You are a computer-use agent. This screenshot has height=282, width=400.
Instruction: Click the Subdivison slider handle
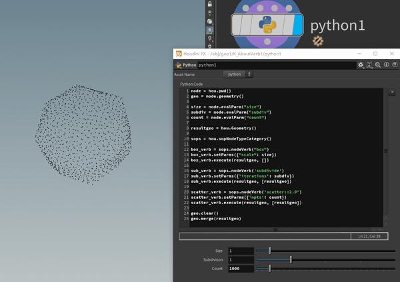pyautogui.click(x=291, y=259)
